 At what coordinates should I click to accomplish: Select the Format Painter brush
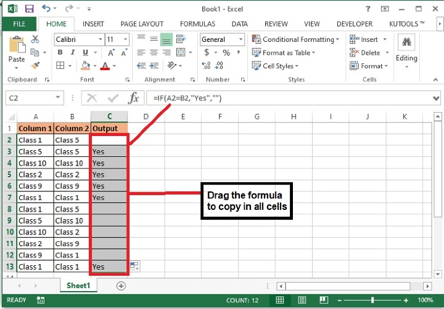click(x=35, y=65)
